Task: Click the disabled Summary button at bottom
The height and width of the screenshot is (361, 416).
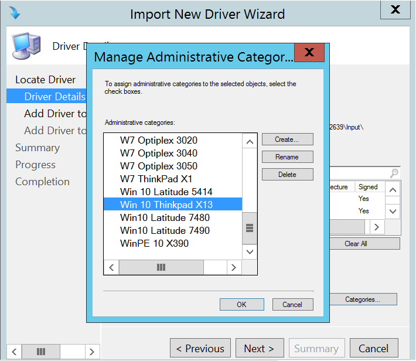Action: [317, 348]
